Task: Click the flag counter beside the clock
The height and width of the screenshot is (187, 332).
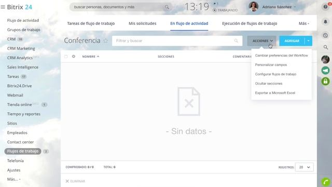Action: point(216,4)
